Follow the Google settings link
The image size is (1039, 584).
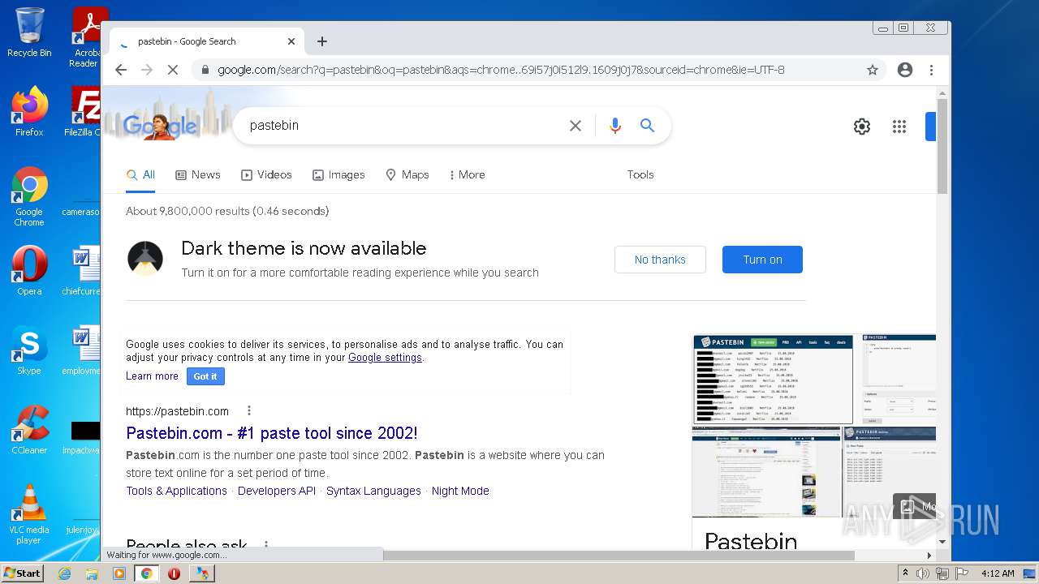click(385, 358)
